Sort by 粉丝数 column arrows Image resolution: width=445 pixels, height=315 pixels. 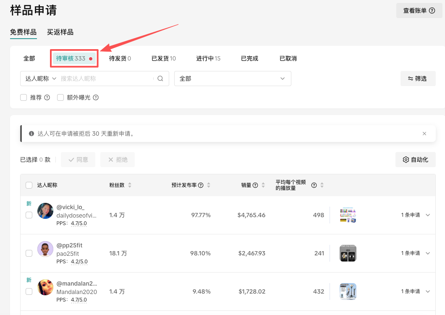130,185
